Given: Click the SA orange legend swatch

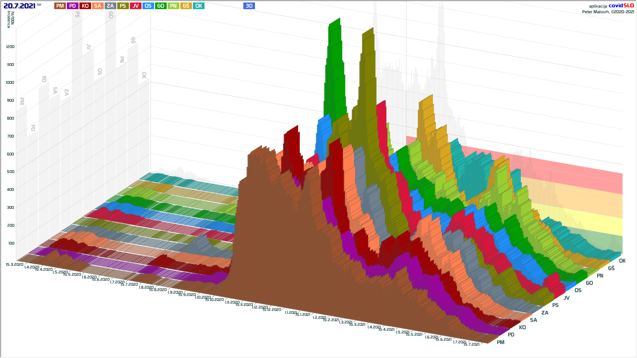Looking at the screenshot, I should tap(98, 6).
